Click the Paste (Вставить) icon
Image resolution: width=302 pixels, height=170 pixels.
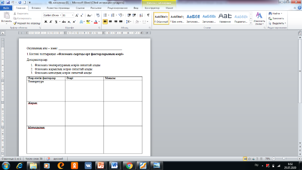click(7, 15)
